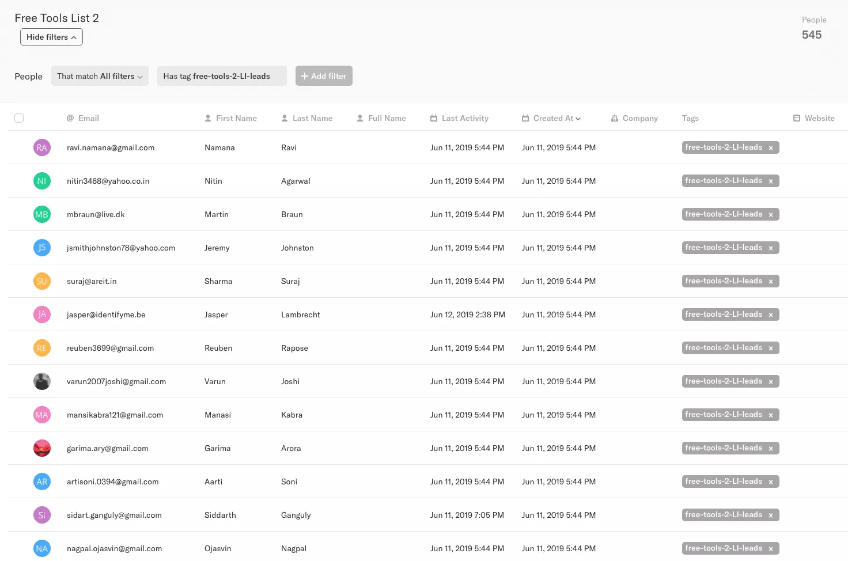848x561 pixels.
Task: Edit the Has tag free-tools-2-LI-leads filter
Action: [221, 76]
